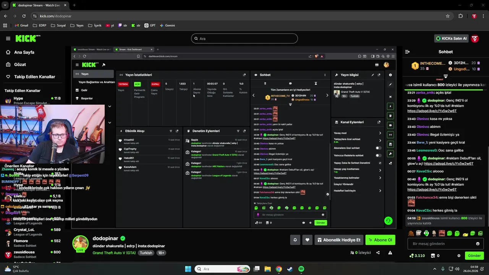
Task: Open chat settings gear beside Gönder
Action: click(x=459, y=256)
